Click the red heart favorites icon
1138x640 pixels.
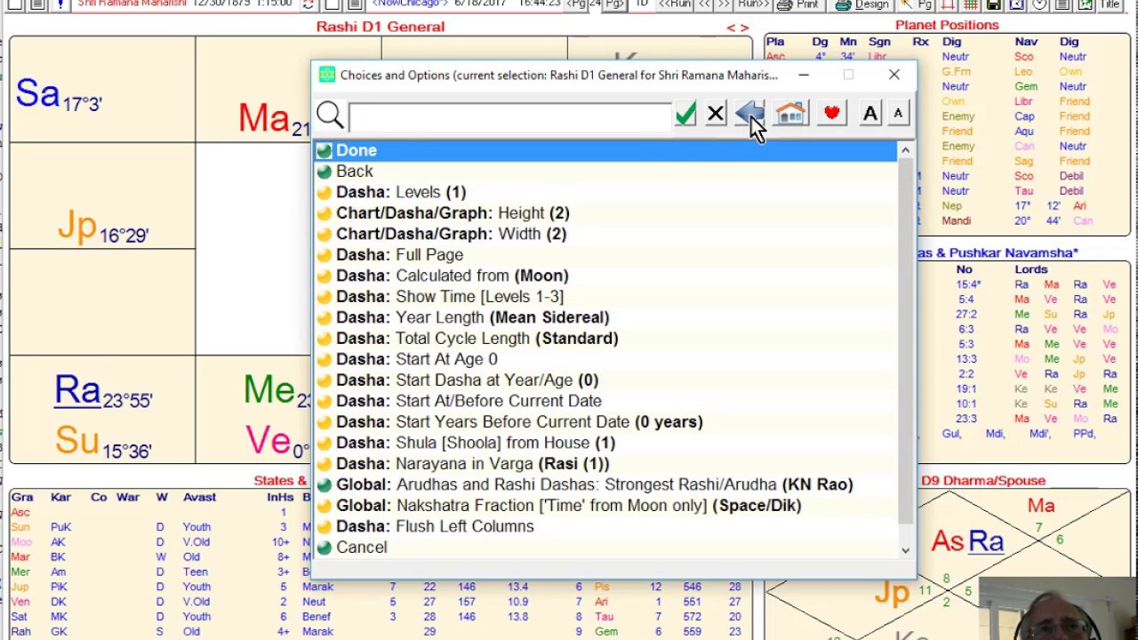[832, 113]
